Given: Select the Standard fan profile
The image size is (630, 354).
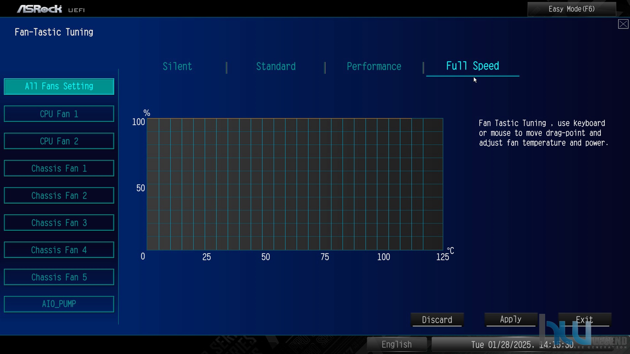Looking at the screenshot, I should point(276,67).
